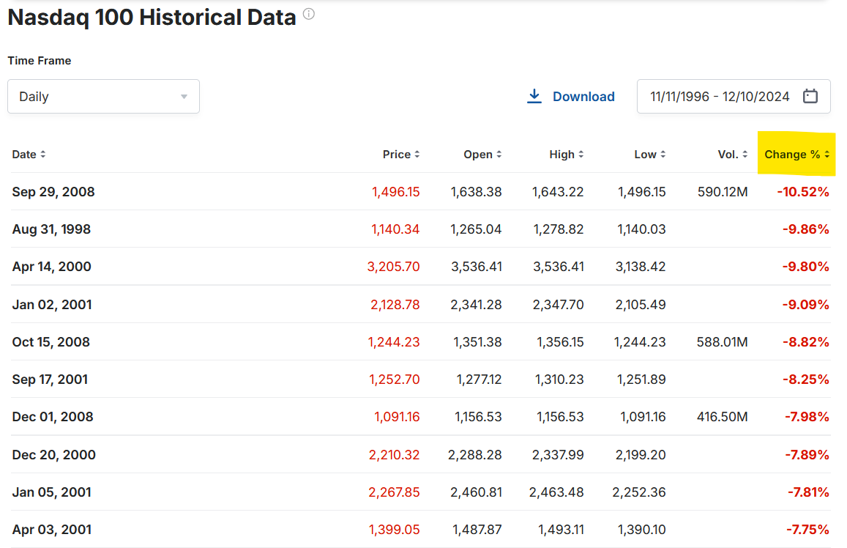The height and width of the screenshot is (548, 847).
Task: Click the price value 3,205.70
Action: point(393,267)
